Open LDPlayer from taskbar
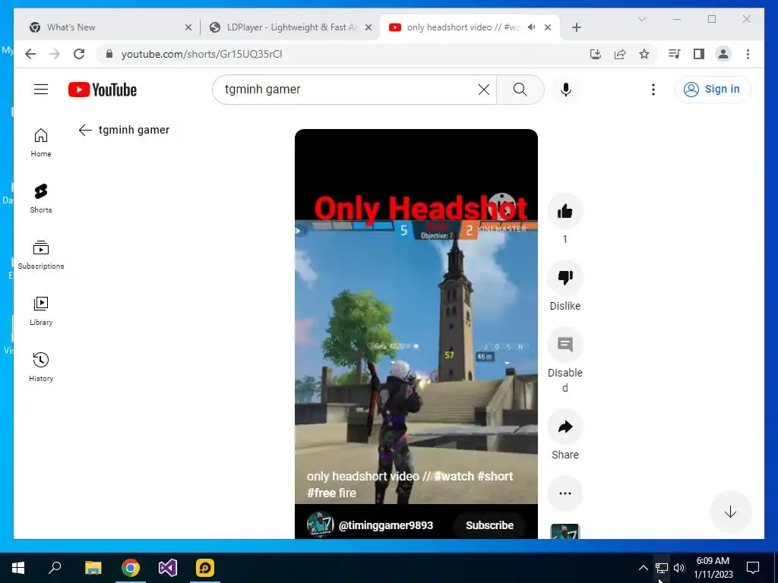The image size is (778, 583). coord(205,568)
